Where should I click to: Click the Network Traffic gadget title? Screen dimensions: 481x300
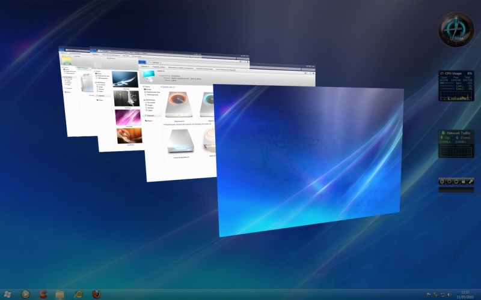458,133
